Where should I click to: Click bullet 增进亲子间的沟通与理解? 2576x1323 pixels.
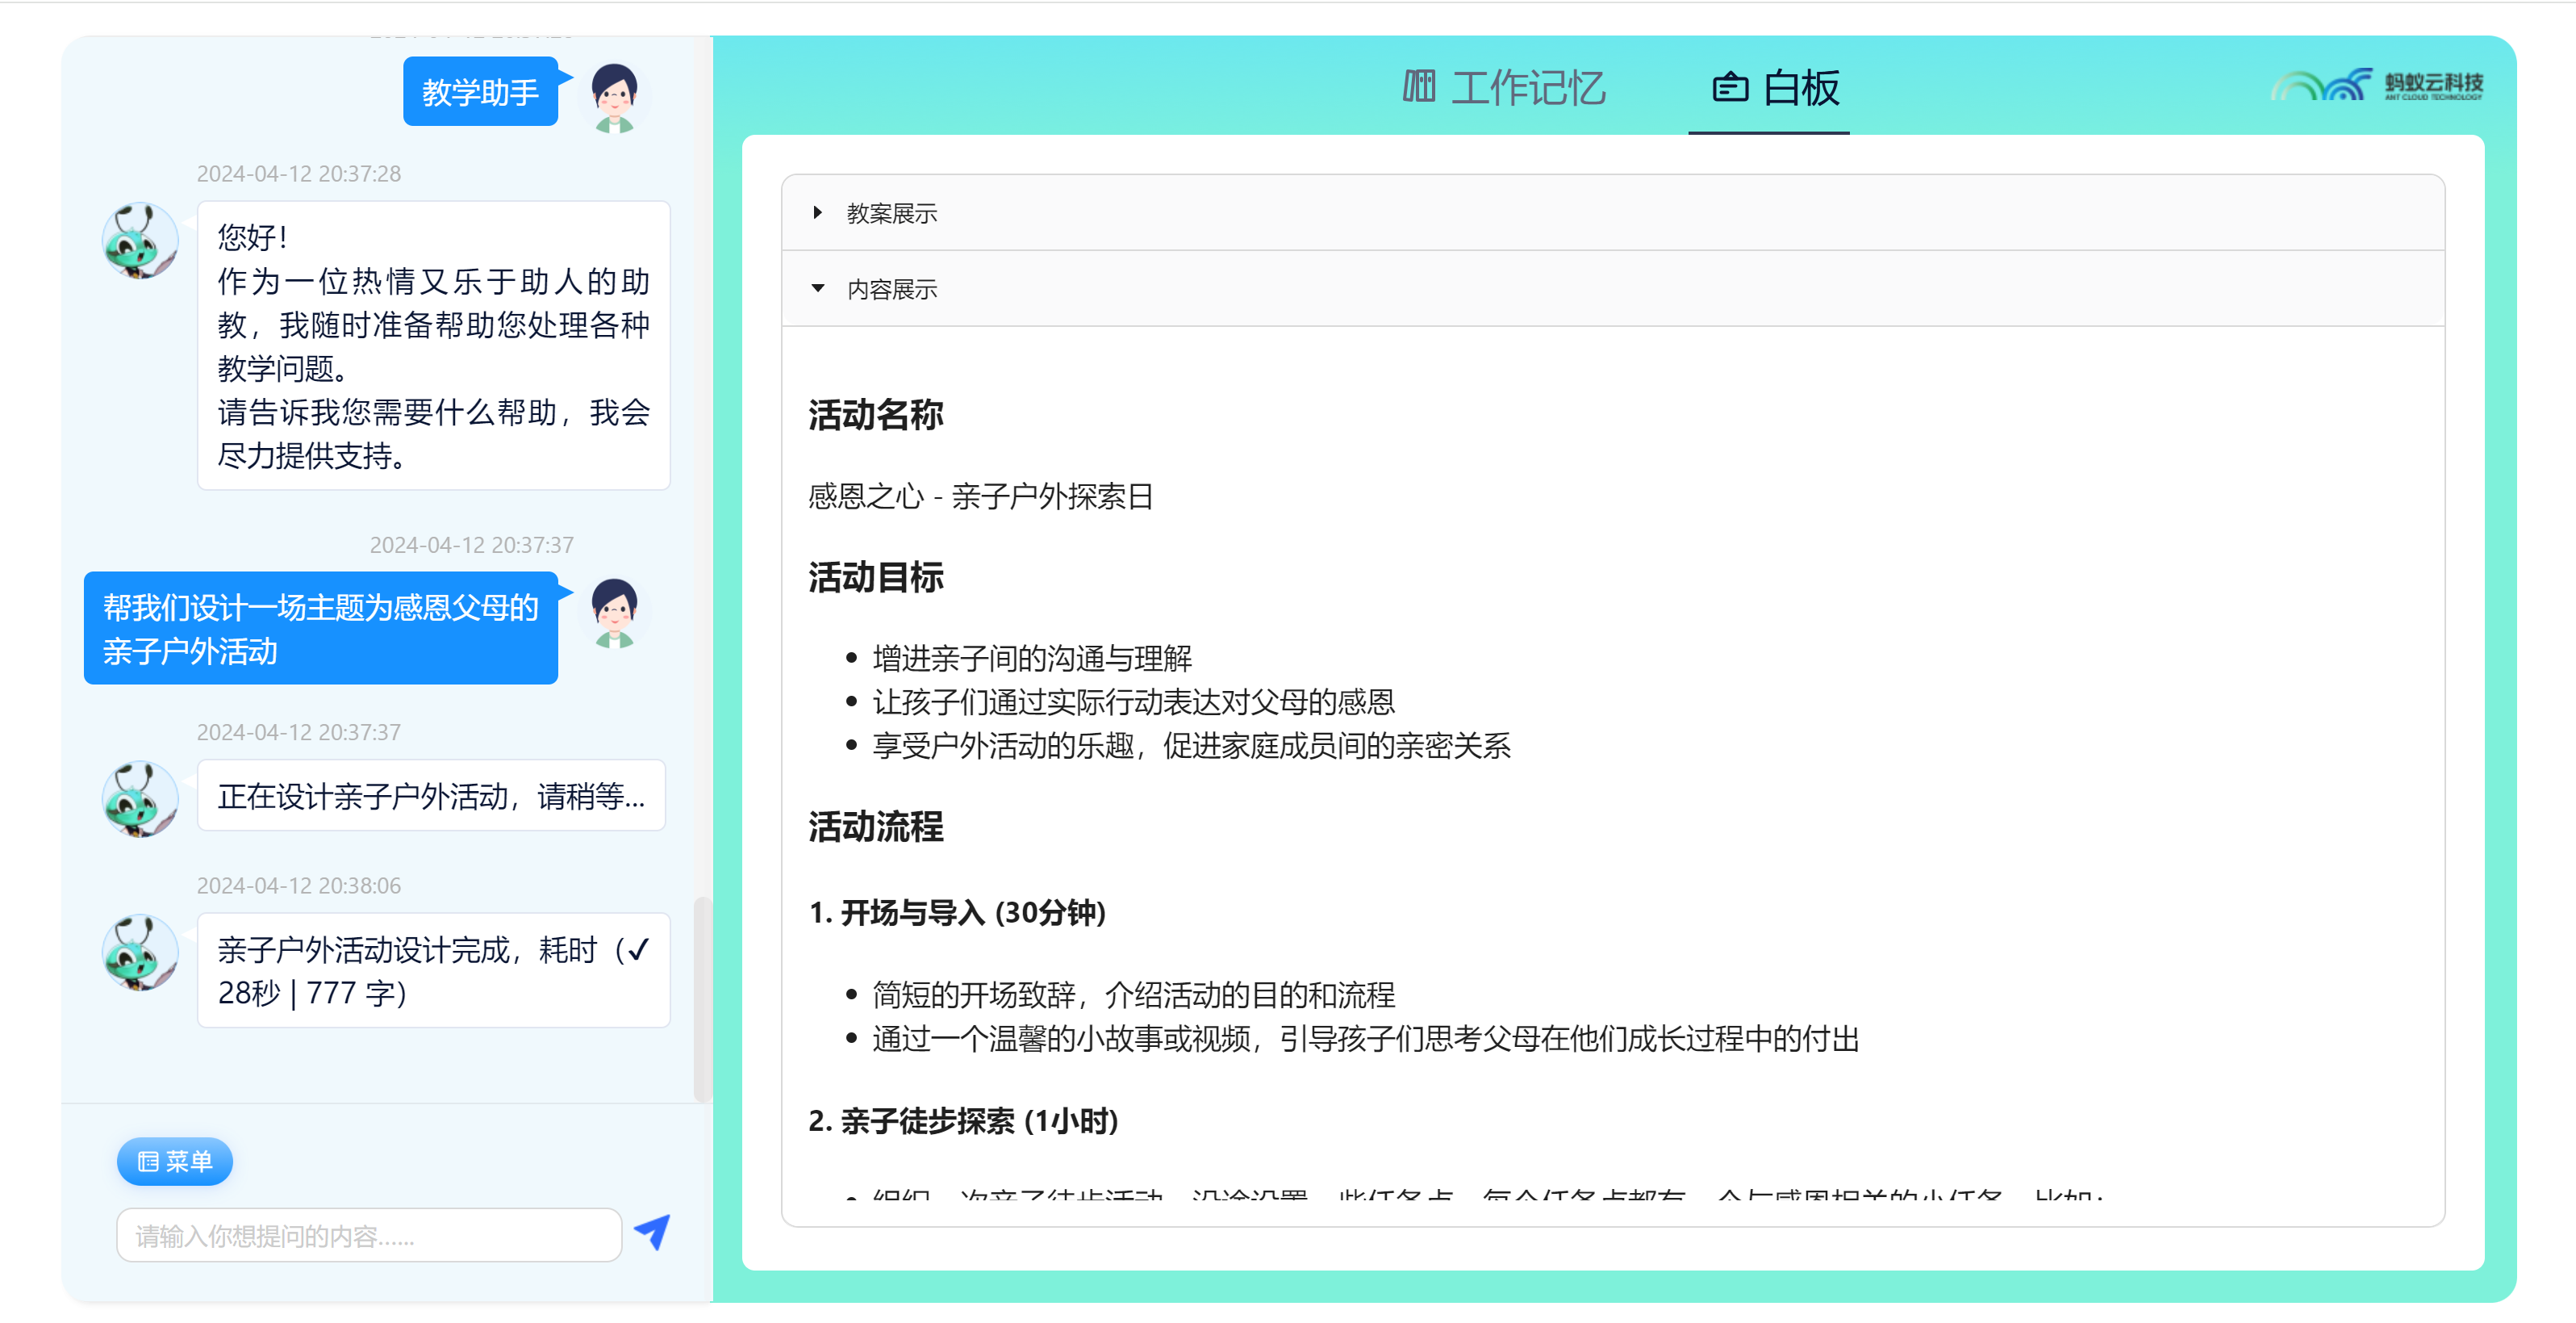click(1032, 658)
